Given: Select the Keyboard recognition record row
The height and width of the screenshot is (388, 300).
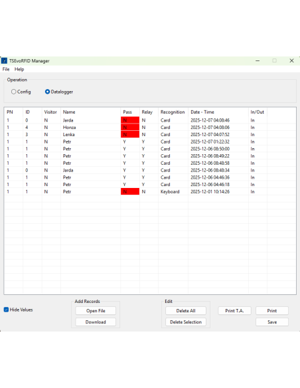Looking at the screenshot, I should [150, 192].
